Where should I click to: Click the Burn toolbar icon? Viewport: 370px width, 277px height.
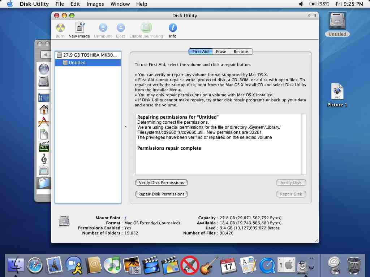coord(60,31)
